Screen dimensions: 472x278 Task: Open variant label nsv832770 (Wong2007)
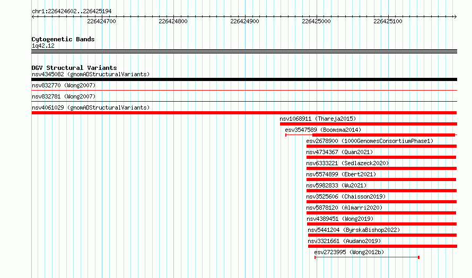click(x=64, y=85)
